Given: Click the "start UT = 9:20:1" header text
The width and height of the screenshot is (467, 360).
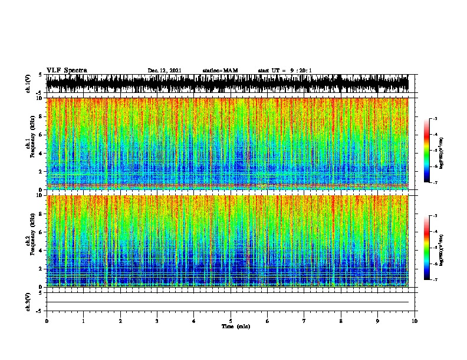Looking at the screenshot, I should pyautogui.click(x=285, y=71).
